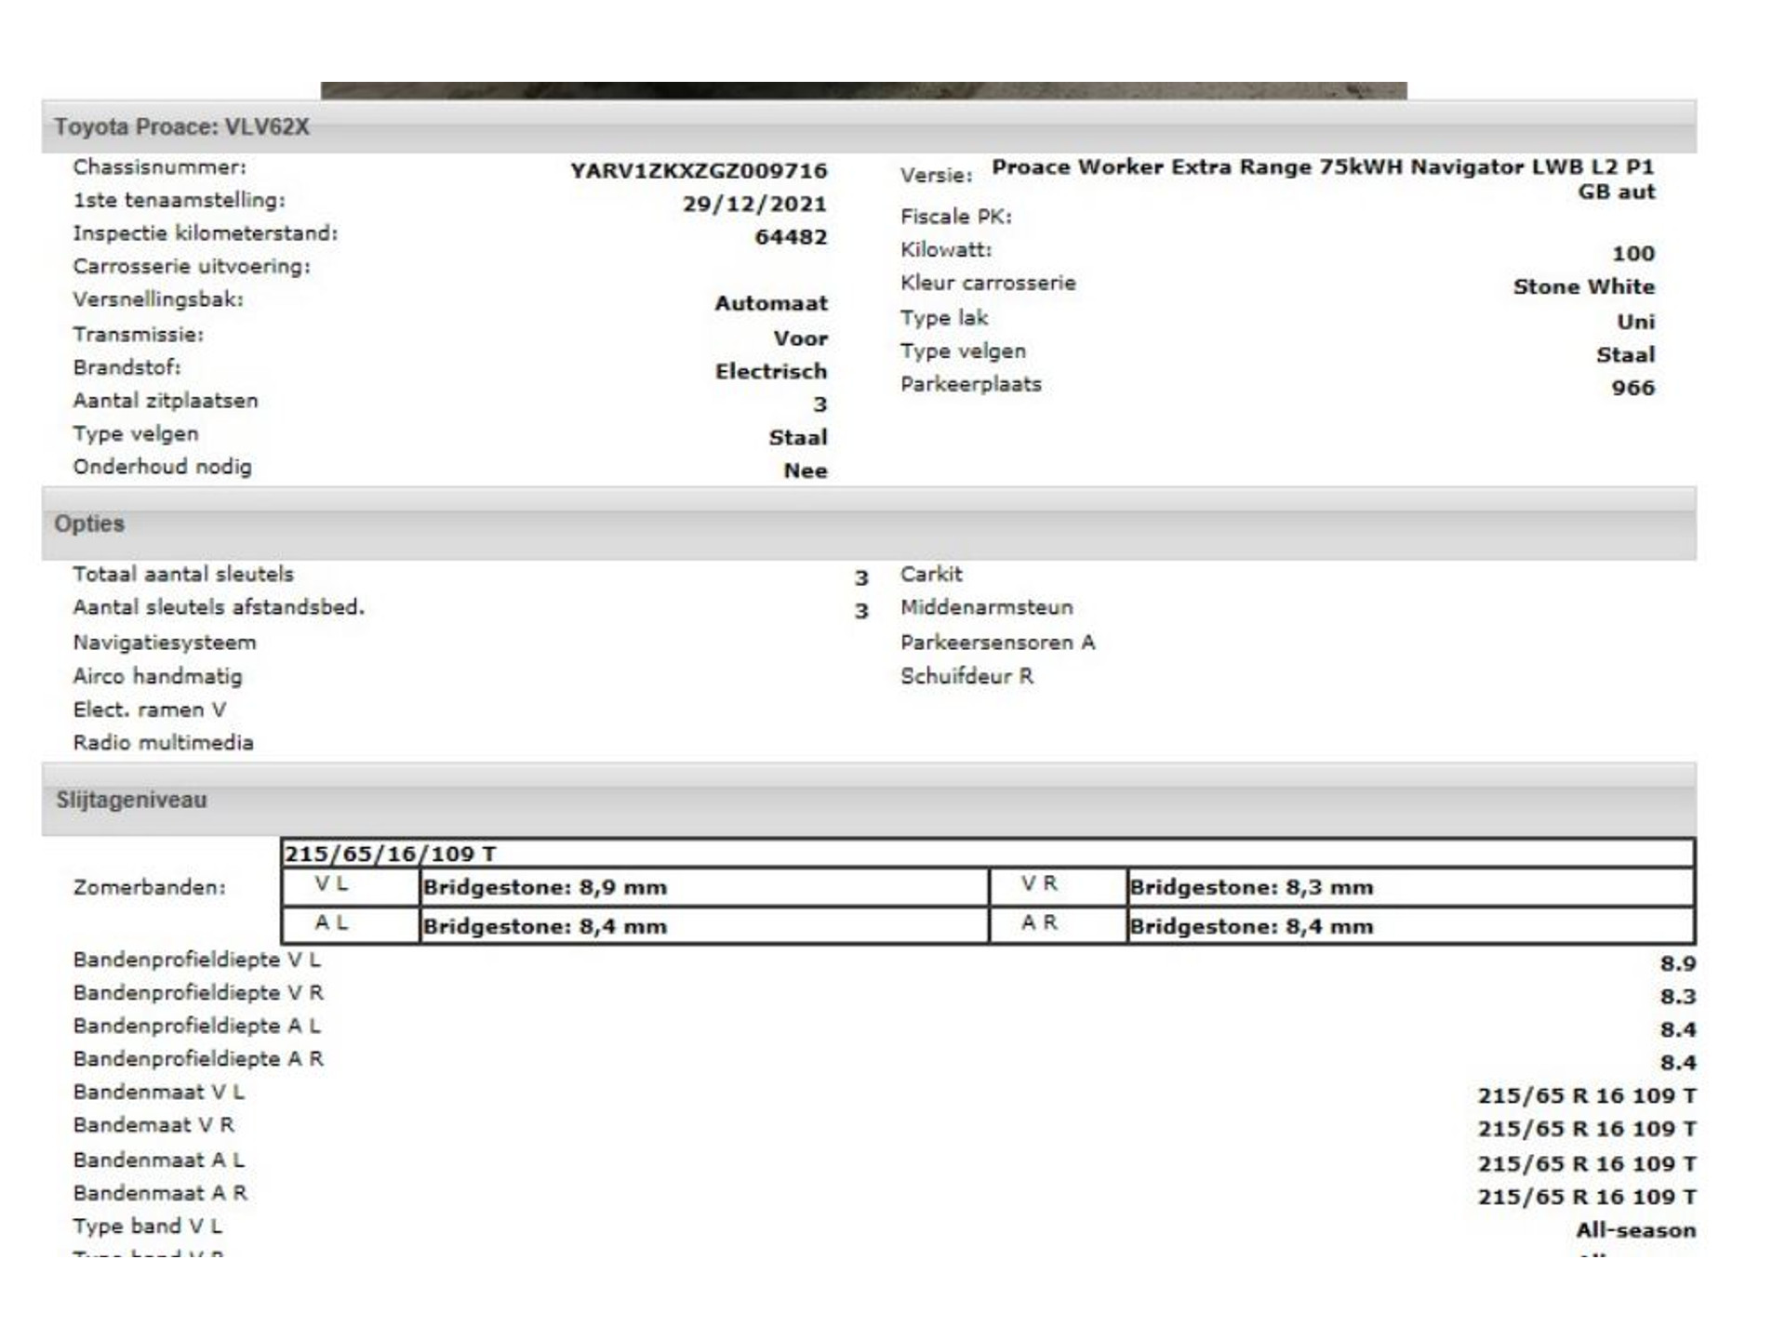Screen dimensions: 1786x1339
Task: Click the Opties section header
Action: pyautogui.click(x=869, y=524)
